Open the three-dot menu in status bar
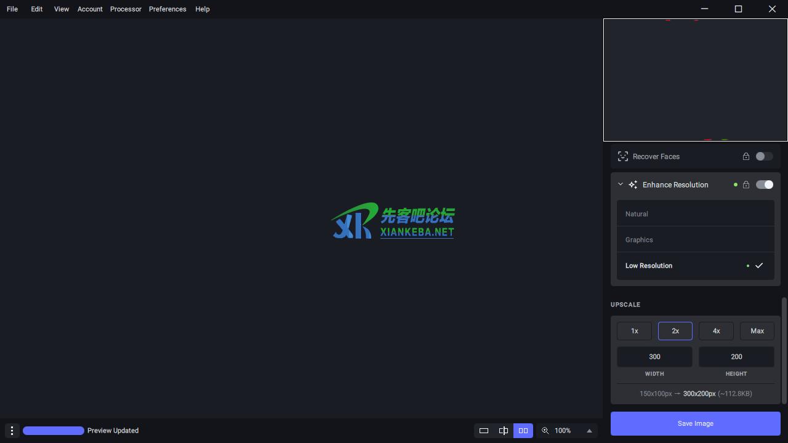Image resolution: width=788 pixels, height=443 pixels. 12,431
